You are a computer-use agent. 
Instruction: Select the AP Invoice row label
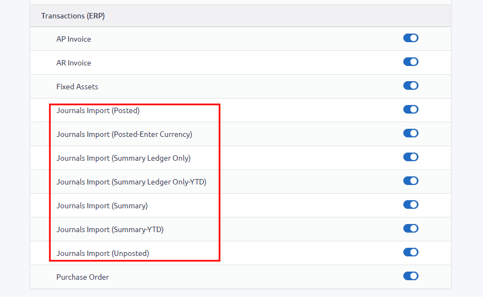(74, 39)
